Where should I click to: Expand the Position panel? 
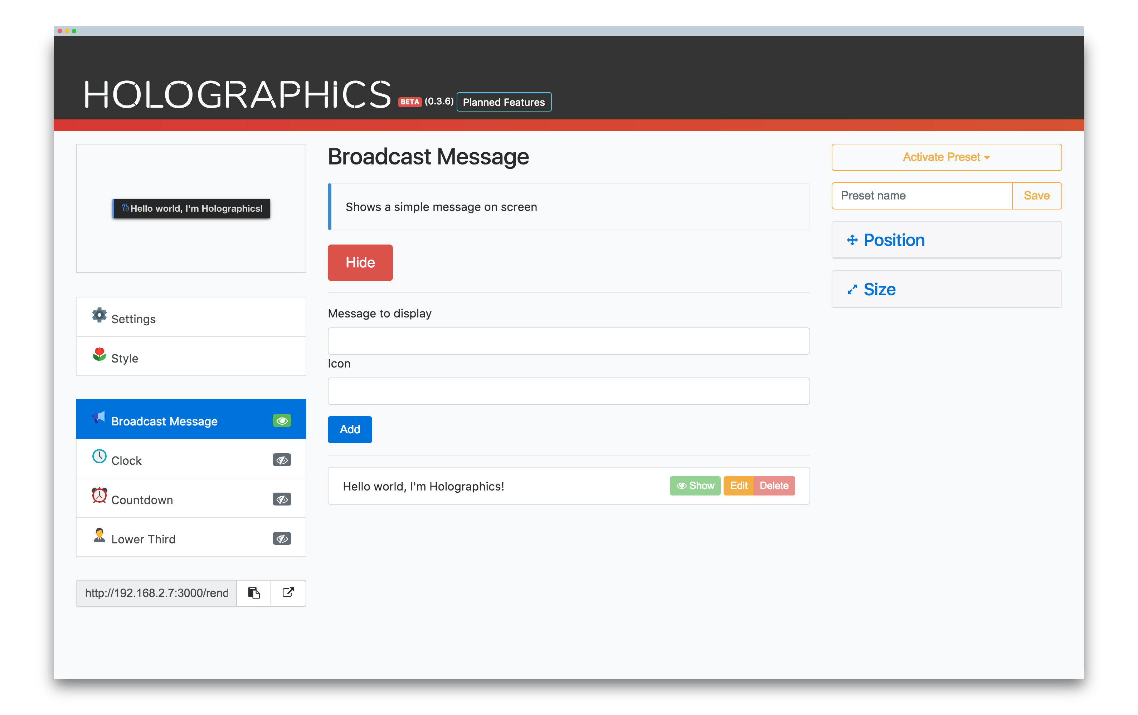947,240
